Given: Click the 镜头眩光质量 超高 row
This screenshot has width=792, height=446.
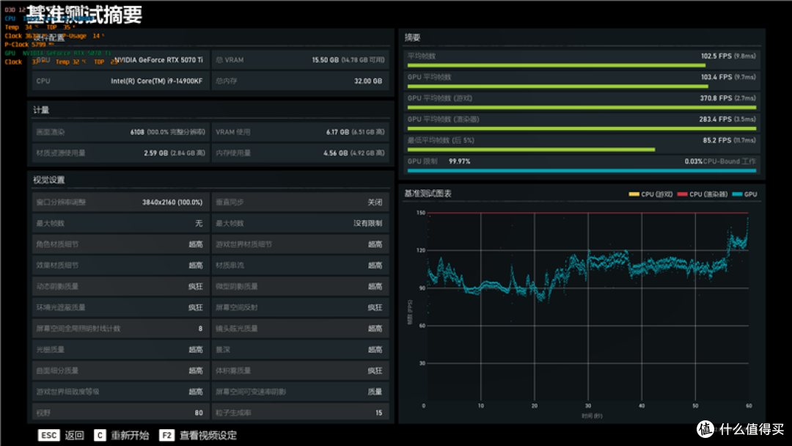Looking at the screenshot, I should (300, 329).
